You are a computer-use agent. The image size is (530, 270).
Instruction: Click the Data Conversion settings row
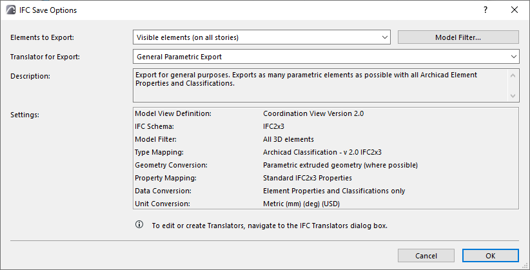[x=326, y=191]
